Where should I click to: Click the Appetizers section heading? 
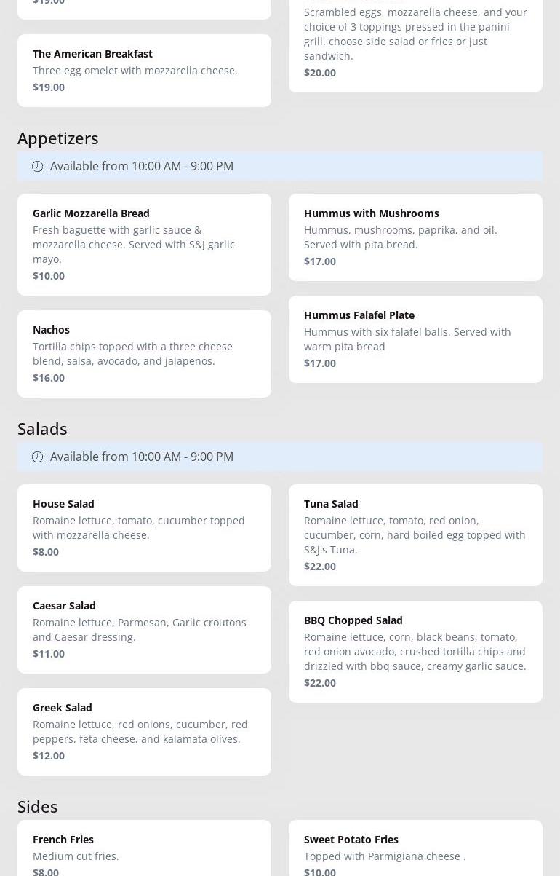coord(58,138)
